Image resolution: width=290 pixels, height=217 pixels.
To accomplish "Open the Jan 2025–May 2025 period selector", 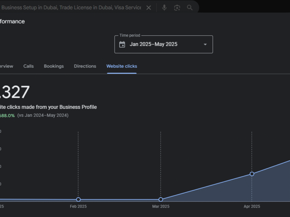I will pos(154,44).
